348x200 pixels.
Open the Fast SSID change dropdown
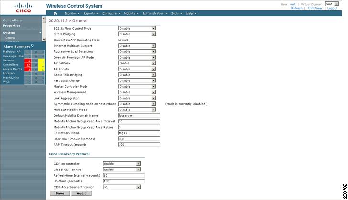(x=137, y=80)
